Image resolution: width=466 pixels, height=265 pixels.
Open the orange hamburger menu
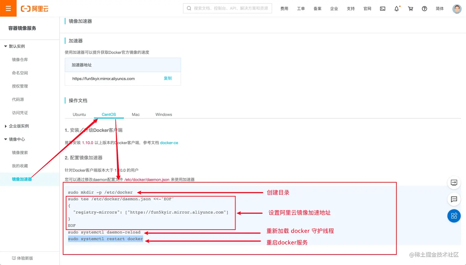[8, 8]
